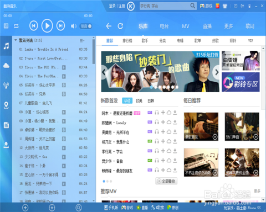
Task: Open the phone remote icon in title bar
Action: tap(249, 6)
